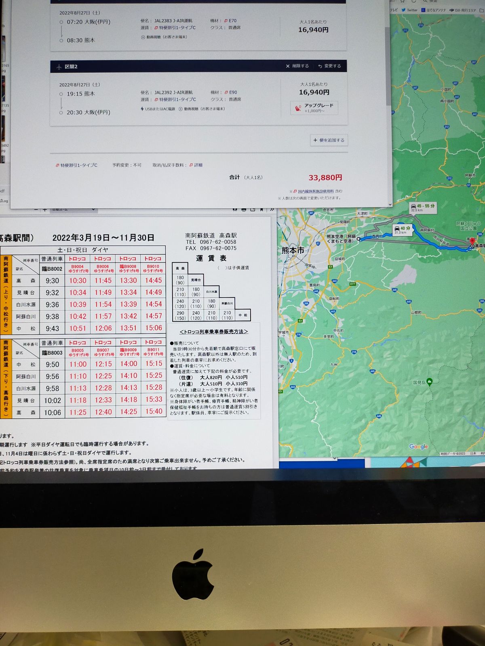Click the red seat upgrade icon
The width and height of the screenshot is (485, 646).
point(298,108)
